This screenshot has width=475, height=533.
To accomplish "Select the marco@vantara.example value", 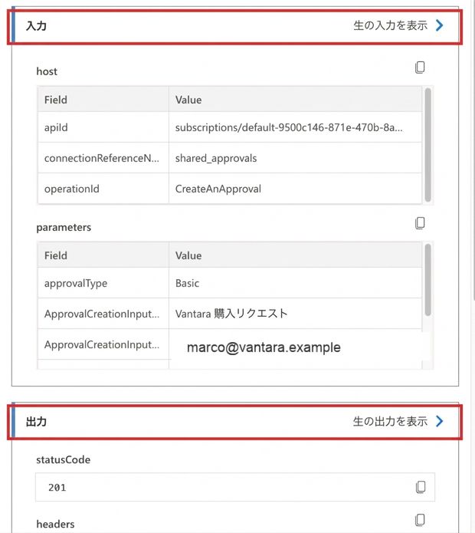I will click(264, 347).
